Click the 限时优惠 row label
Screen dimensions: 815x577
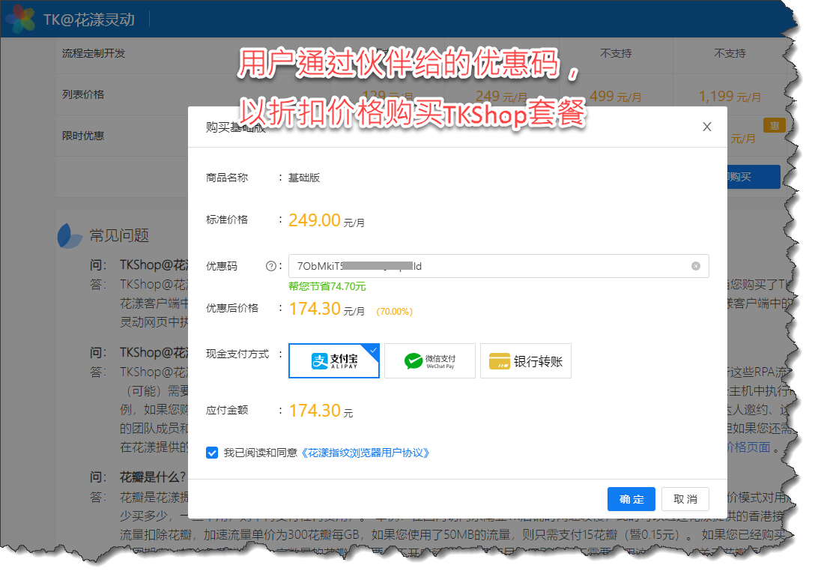point(83,136)
